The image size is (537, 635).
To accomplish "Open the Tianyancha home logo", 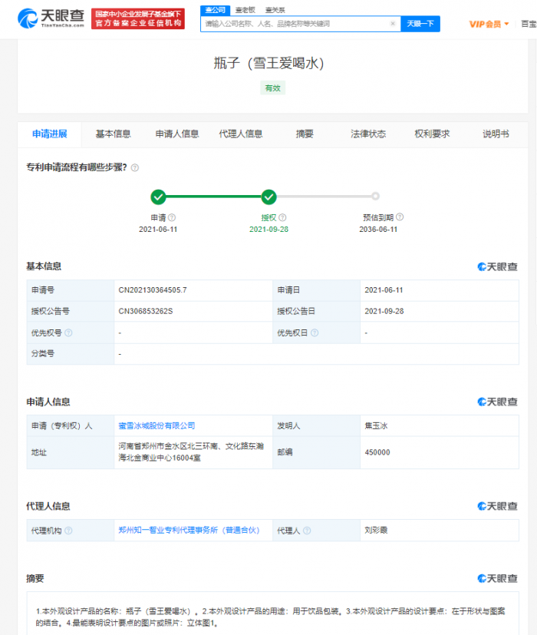I will [51, 18].
